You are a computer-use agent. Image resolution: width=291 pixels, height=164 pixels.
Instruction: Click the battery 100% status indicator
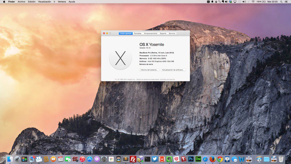coord(261,2)
